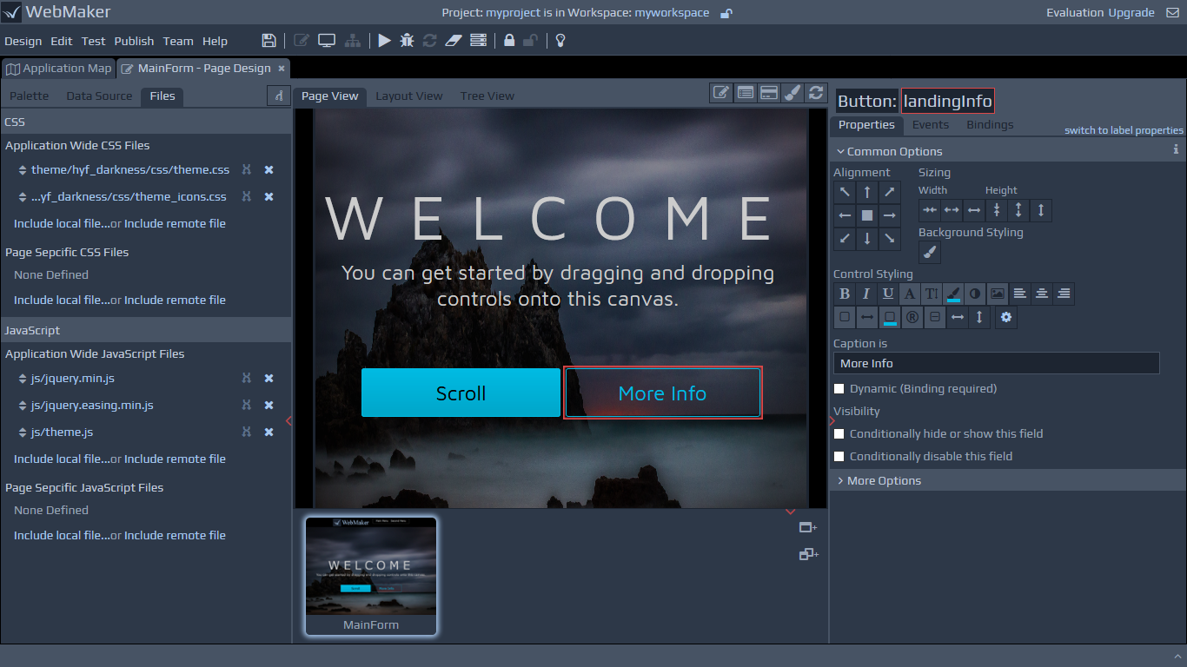Open the Application Map tab
Viewport: 1187px width, 667px height.
(x=59, y=68)
